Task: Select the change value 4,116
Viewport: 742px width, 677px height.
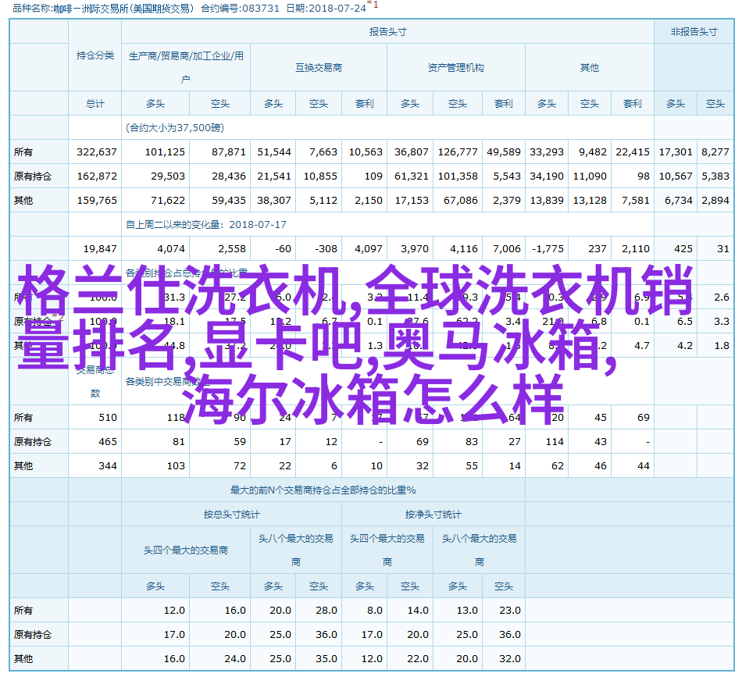Action: (x=464, y=248)
